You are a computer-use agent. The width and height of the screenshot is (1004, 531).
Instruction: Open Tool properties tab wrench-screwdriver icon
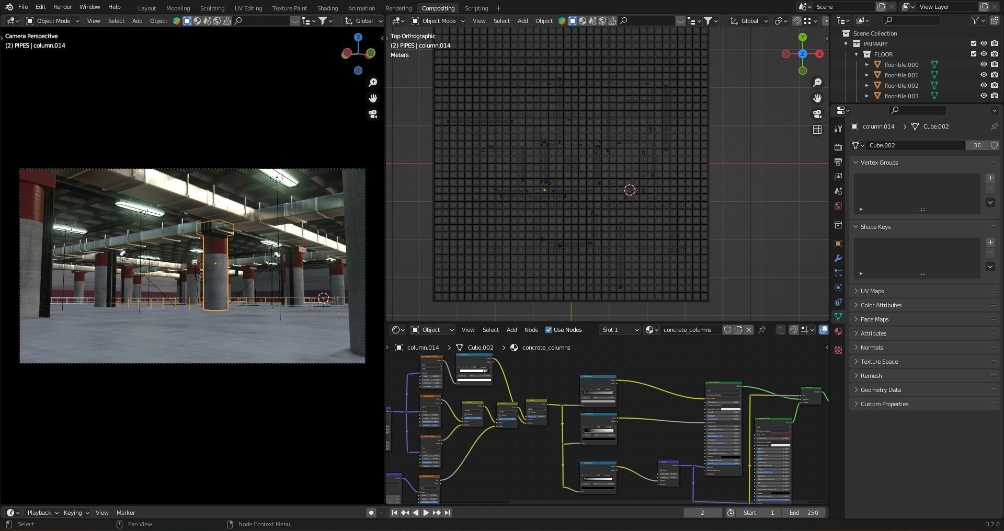[838, 129]
